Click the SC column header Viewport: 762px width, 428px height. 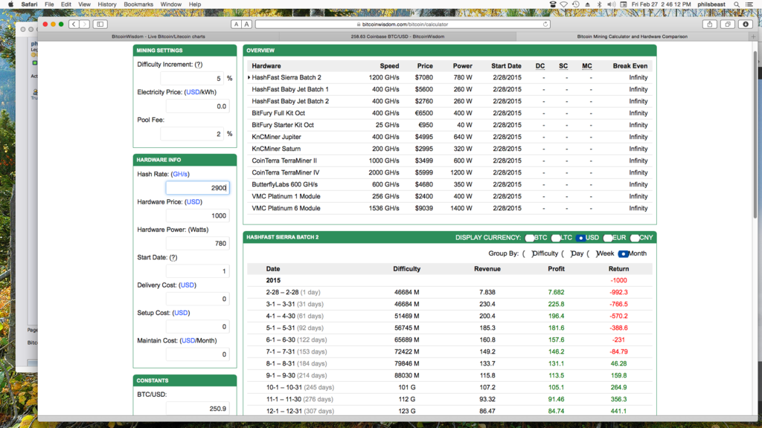pyautogui.click(x=563, y=66)
